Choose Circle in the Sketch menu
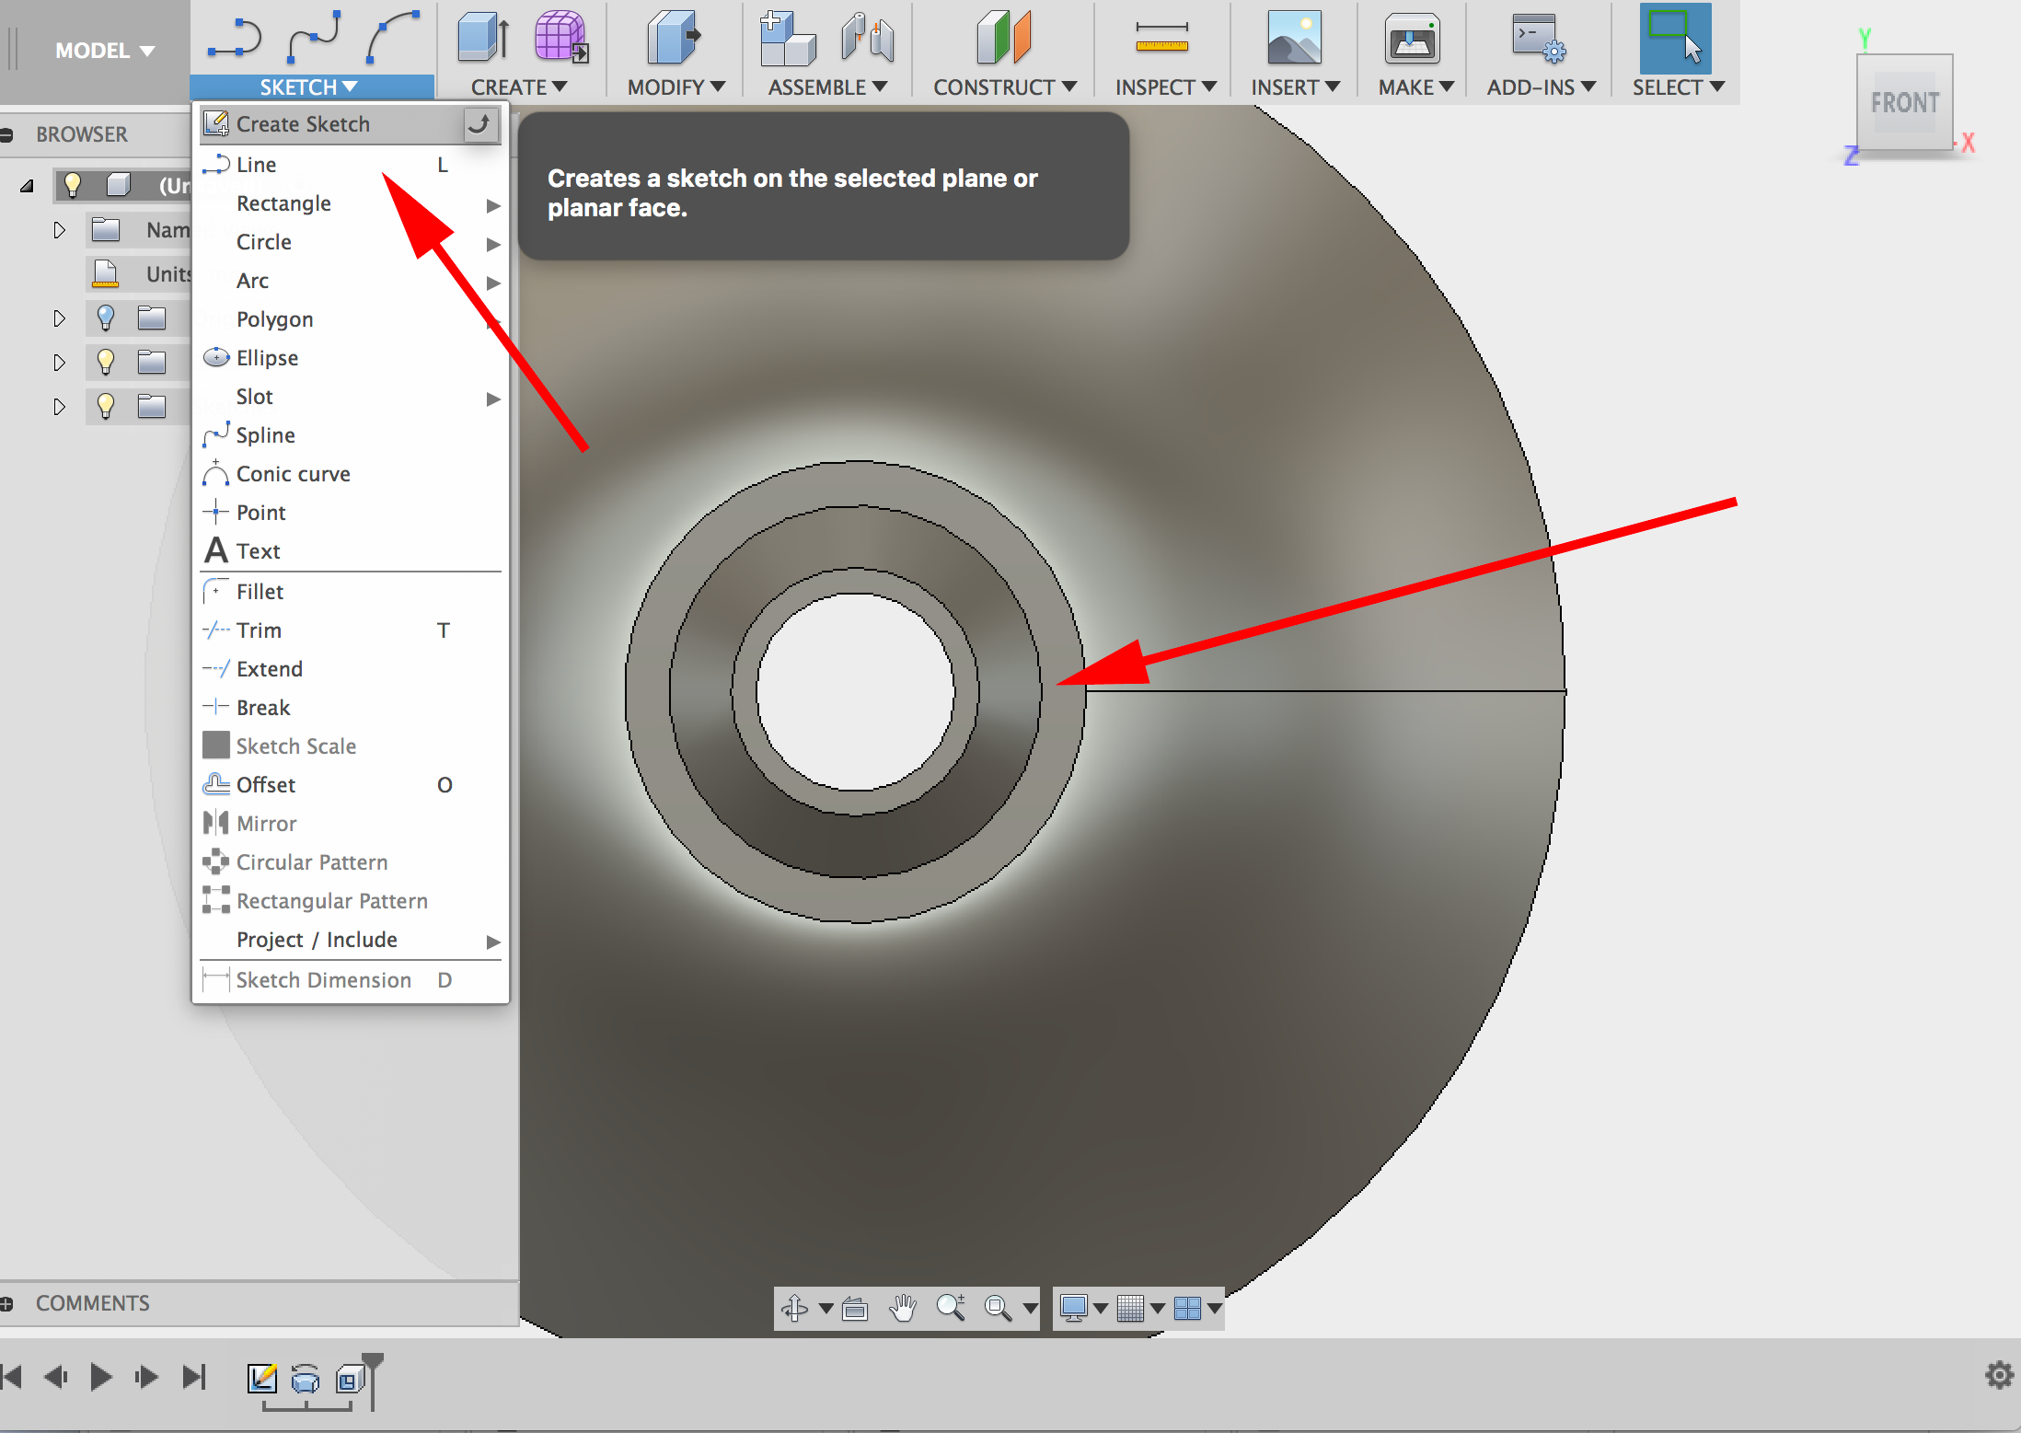The image size is (2021, 1433). (351, 242)
